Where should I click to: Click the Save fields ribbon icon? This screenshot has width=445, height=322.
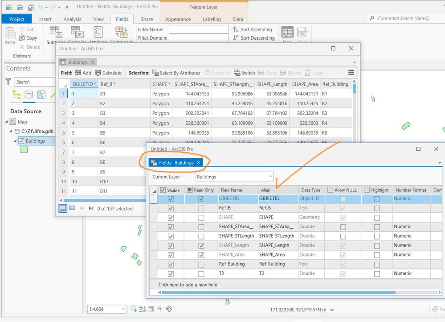[x=302, y=32]
